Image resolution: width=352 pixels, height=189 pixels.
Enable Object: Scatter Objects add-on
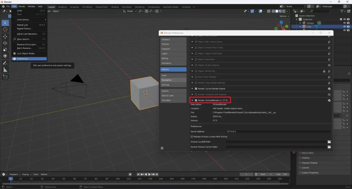pos(196,65)
